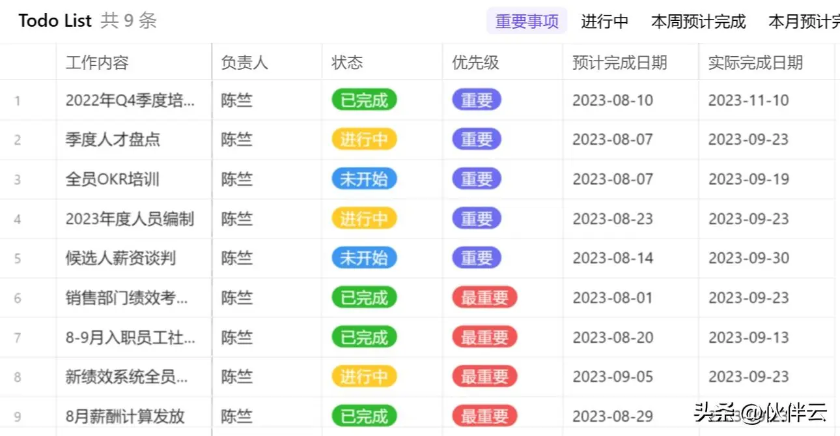Click the green 已完成 status badge on row 1
This screenshot has height=436, width=840.
tap(363, 100)
